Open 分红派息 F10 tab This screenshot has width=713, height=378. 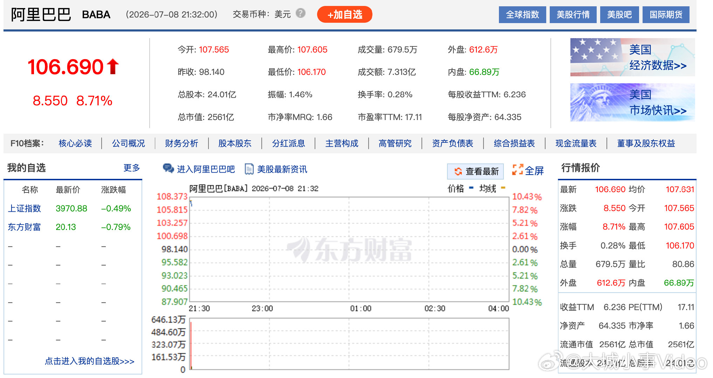point(288,143)
